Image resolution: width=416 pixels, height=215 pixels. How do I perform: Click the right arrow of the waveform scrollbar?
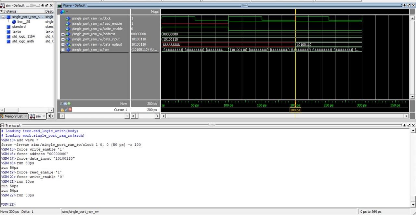coord(407,116)
